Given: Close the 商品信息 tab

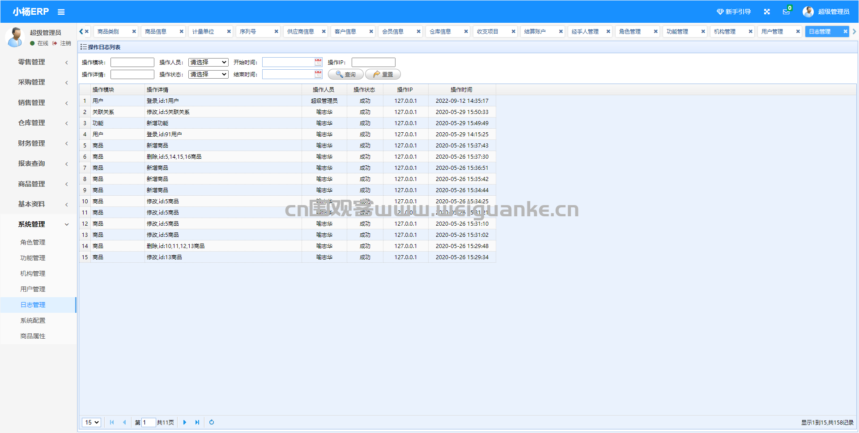Looking at the screenshot, I should [181, 31].
